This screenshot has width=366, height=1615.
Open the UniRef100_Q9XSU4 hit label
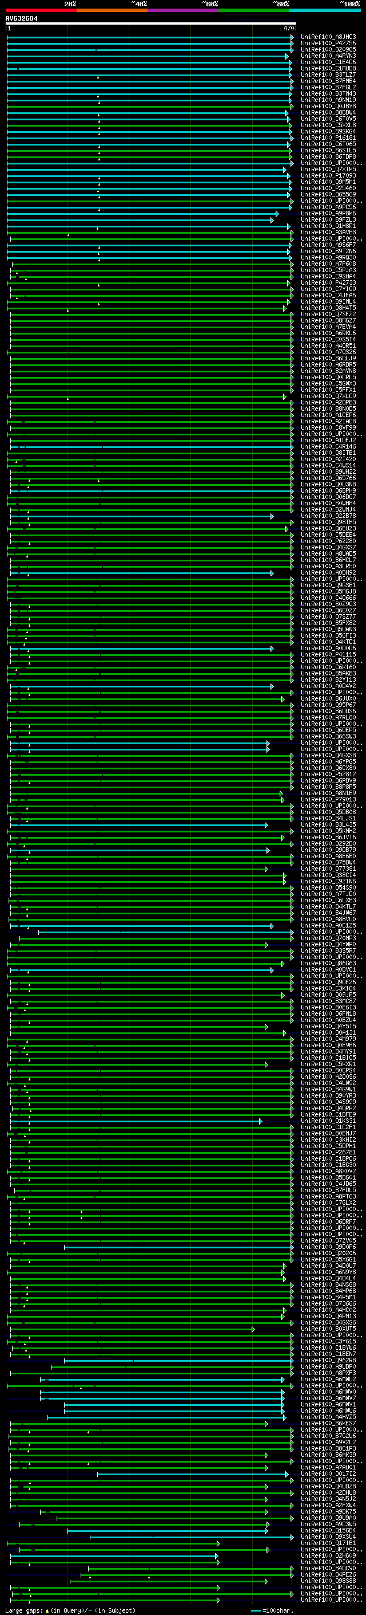click(328, 1537)
